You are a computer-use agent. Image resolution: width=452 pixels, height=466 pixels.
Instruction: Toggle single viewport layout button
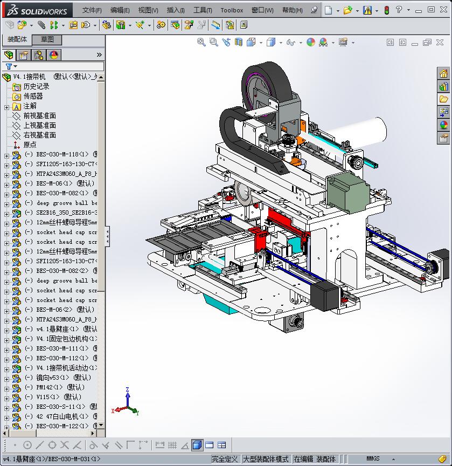[x=209, y=445]
